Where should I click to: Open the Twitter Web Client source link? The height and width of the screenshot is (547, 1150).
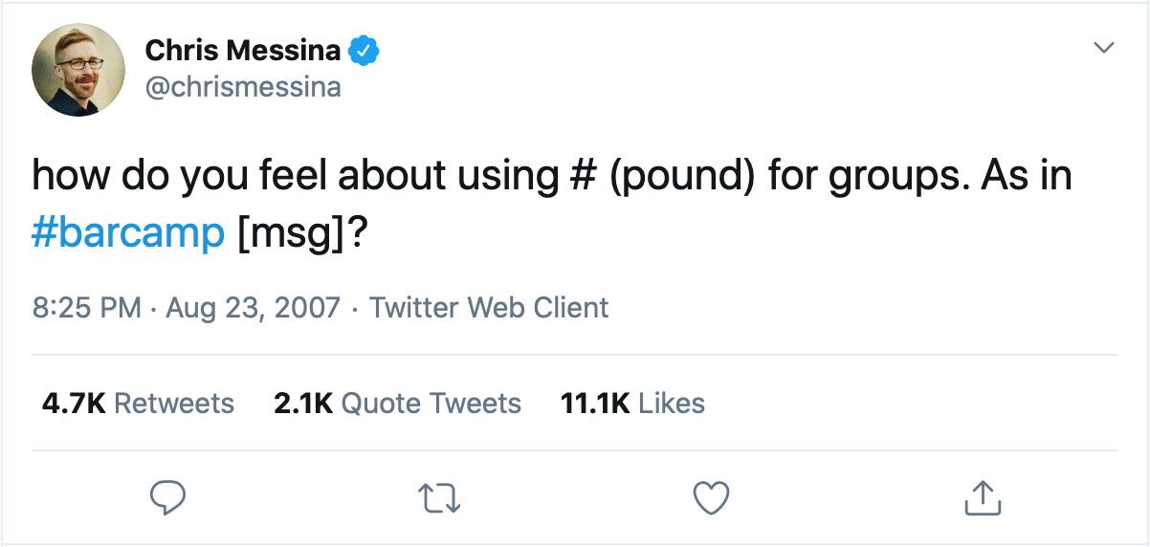coord(488,308)
